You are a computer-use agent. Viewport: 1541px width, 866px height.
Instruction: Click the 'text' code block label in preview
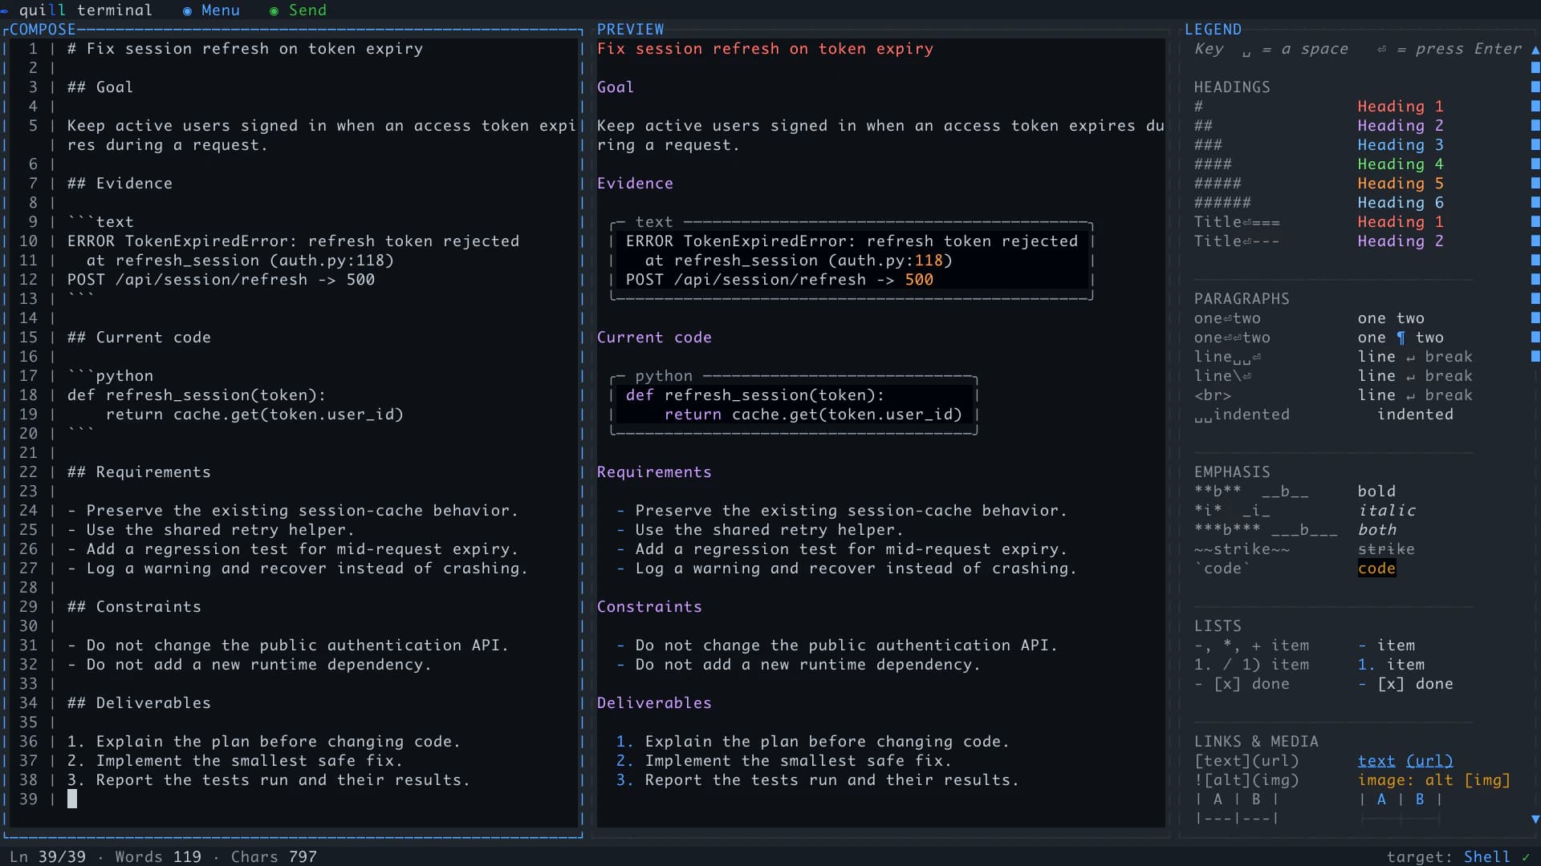click(x=654, y=222)
